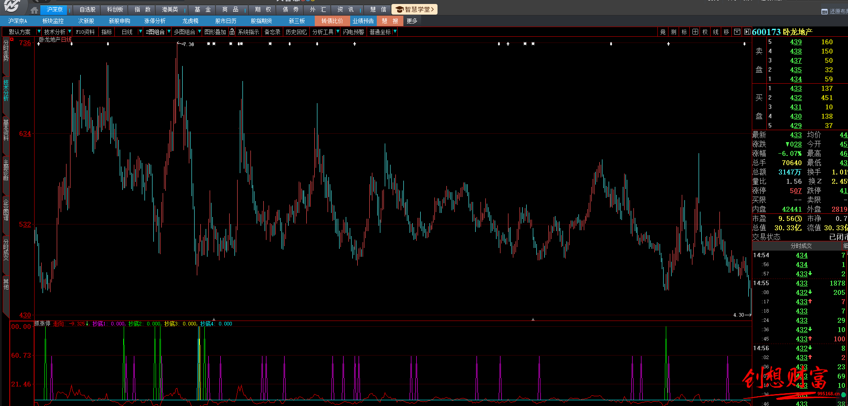This screenshot has width=848, height=406.
Task: Click the 还原布局 layout icon
Action: click(x=824, y=12)
